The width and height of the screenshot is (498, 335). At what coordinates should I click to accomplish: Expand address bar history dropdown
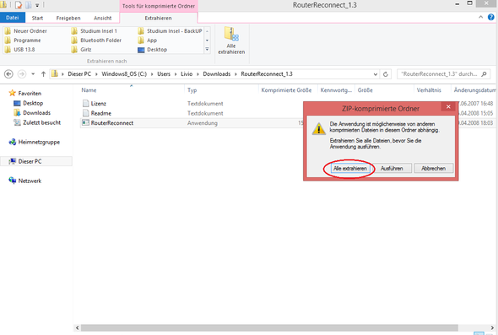376,74
